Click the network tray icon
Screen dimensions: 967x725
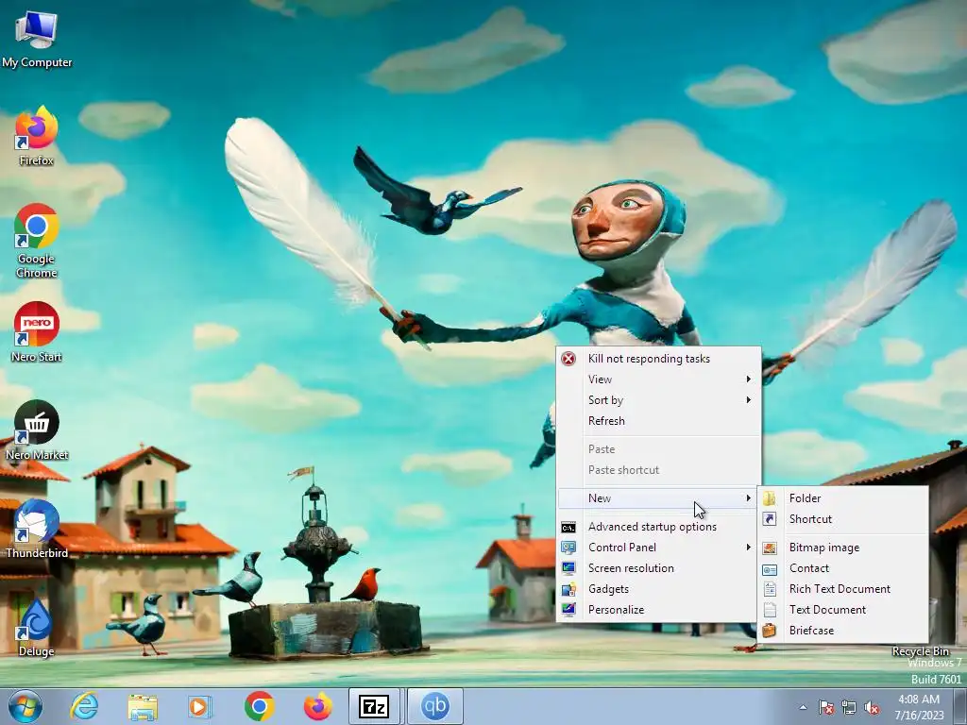[849, 708]
